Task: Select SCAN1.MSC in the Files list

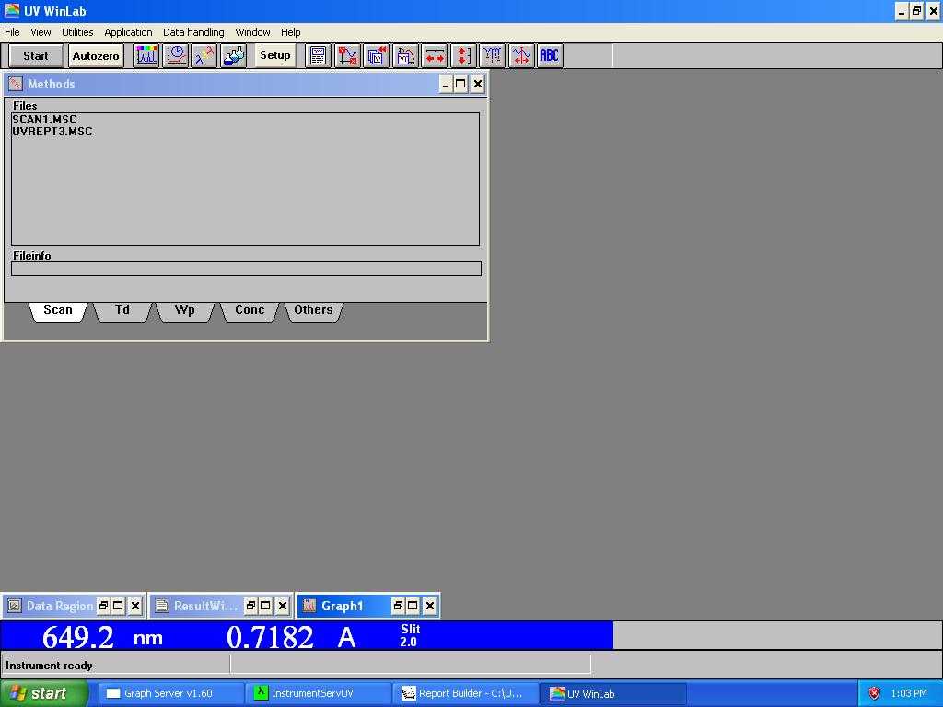Action: pos(44,120)
